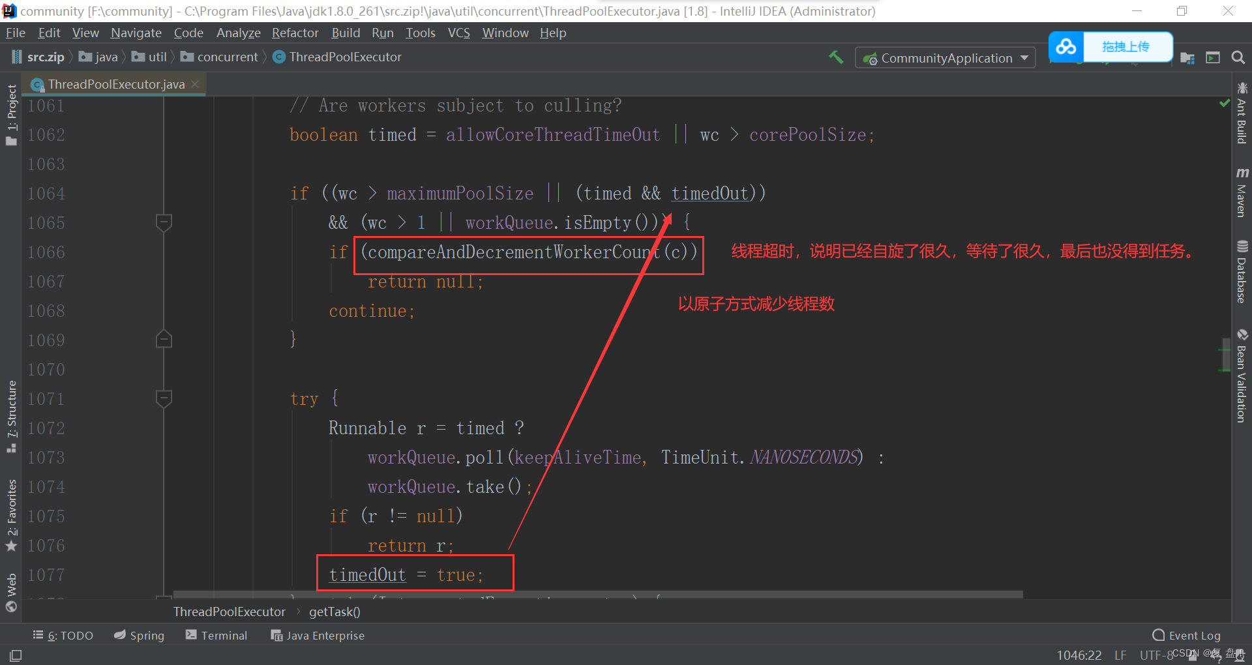Screen dimensions: 1252x665
Task: Open the Structure tool window
Action: [x=11, y=417]
